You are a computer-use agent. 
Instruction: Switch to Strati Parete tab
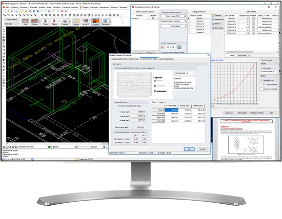click(134, 59)
